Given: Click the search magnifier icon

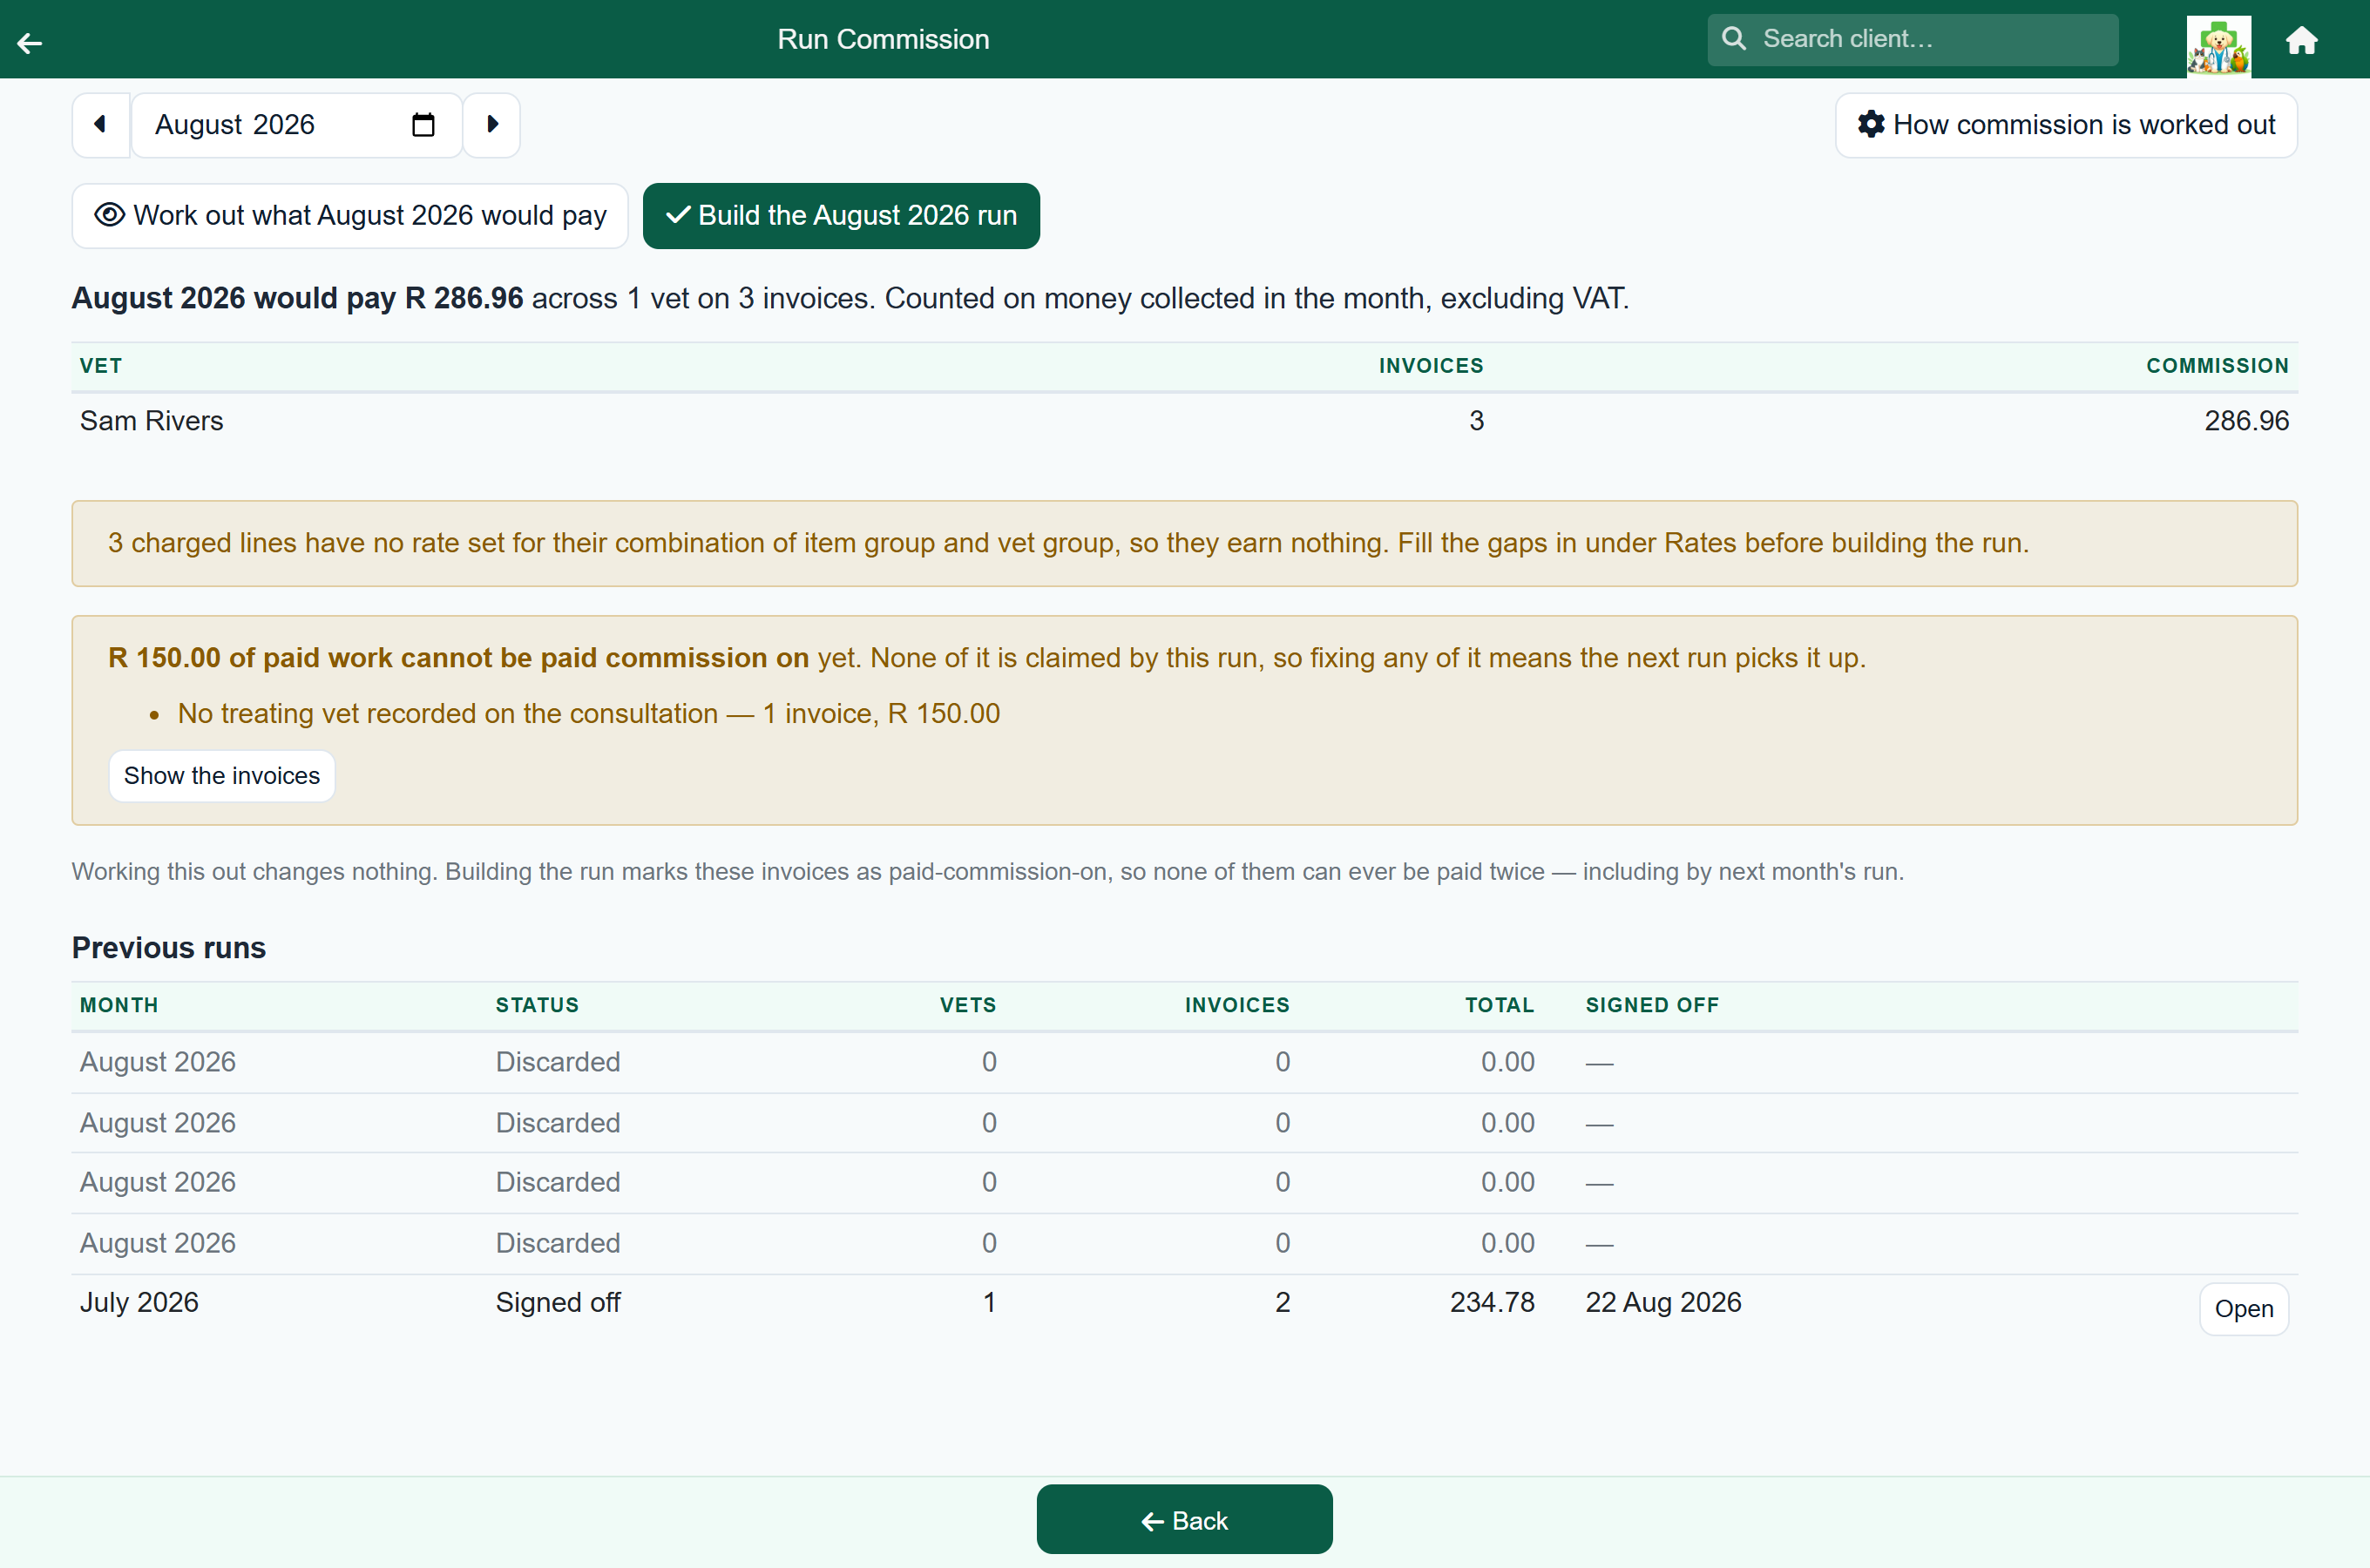Looking at the screenshot, I should [x=1734, y=39].
